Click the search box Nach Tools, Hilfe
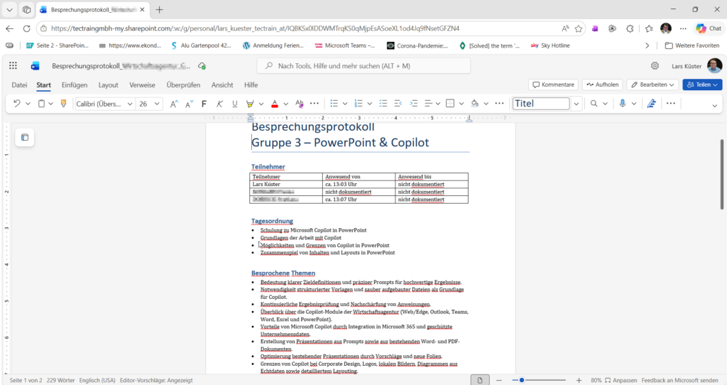 (363, 66)
